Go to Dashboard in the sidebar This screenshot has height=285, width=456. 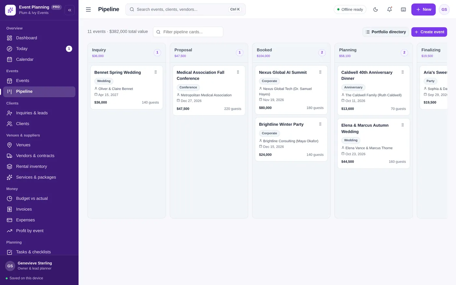[x=39, y=38]
